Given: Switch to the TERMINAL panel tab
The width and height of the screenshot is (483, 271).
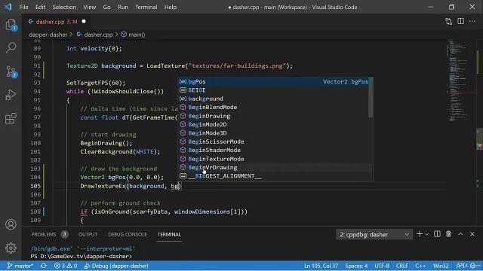Looking at the screenshot, I should pos(169,234).
